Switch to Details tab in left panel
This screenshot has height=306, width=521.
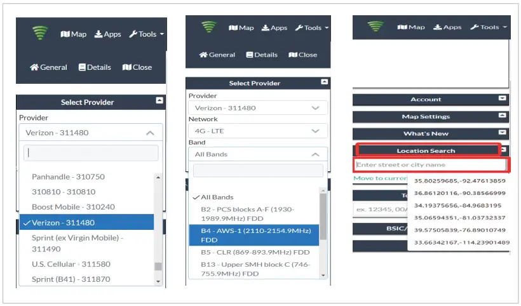pos(95,67)
